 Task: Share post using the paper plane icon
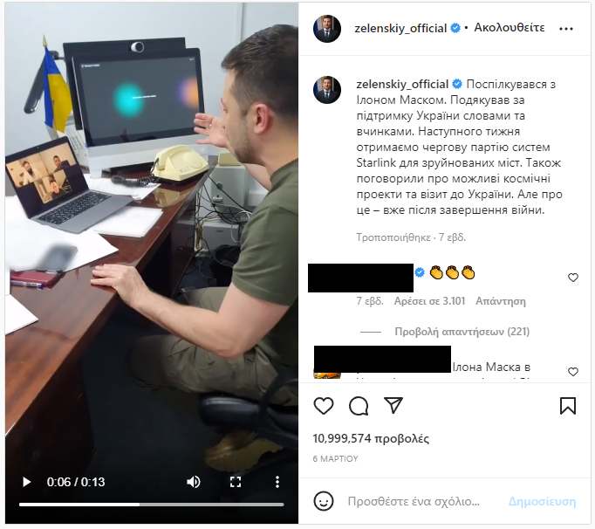393,405
